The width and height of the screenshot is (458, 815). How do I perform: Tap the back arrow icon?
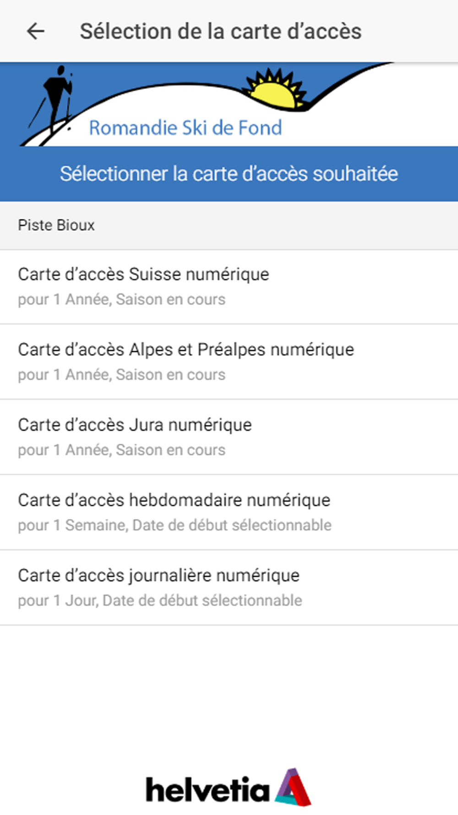[36, 31]
